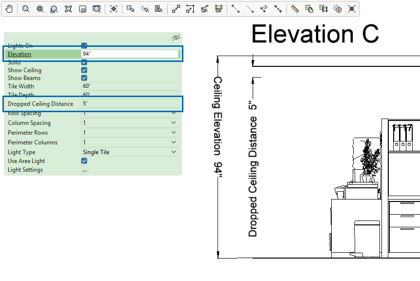Click the Show Beams label
This screenshot has height=281, width=420.
24,78
